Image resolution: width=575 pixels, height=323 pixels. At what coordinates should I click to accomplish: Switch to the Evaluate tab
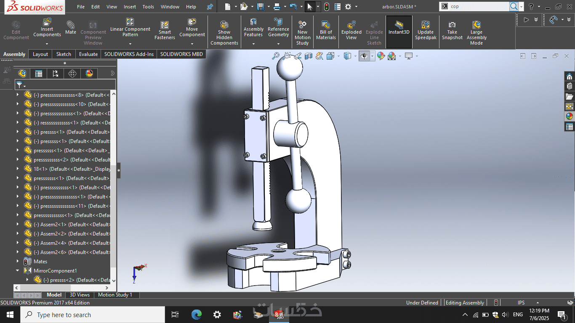click(x=88, y=54)
